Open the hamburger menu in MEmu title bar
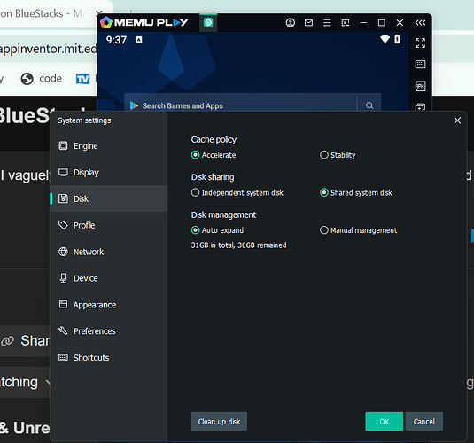This screenshot has width=474, height=443. (x=327, y=23)
